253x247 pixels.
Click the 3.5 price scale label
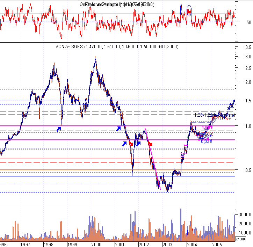248,47
